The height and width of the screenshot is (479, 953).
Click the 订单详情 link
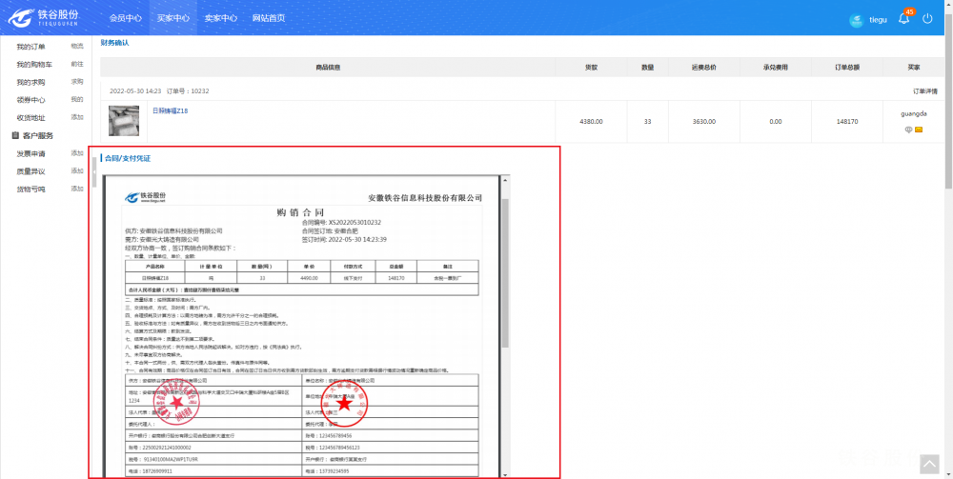(925, 91)
